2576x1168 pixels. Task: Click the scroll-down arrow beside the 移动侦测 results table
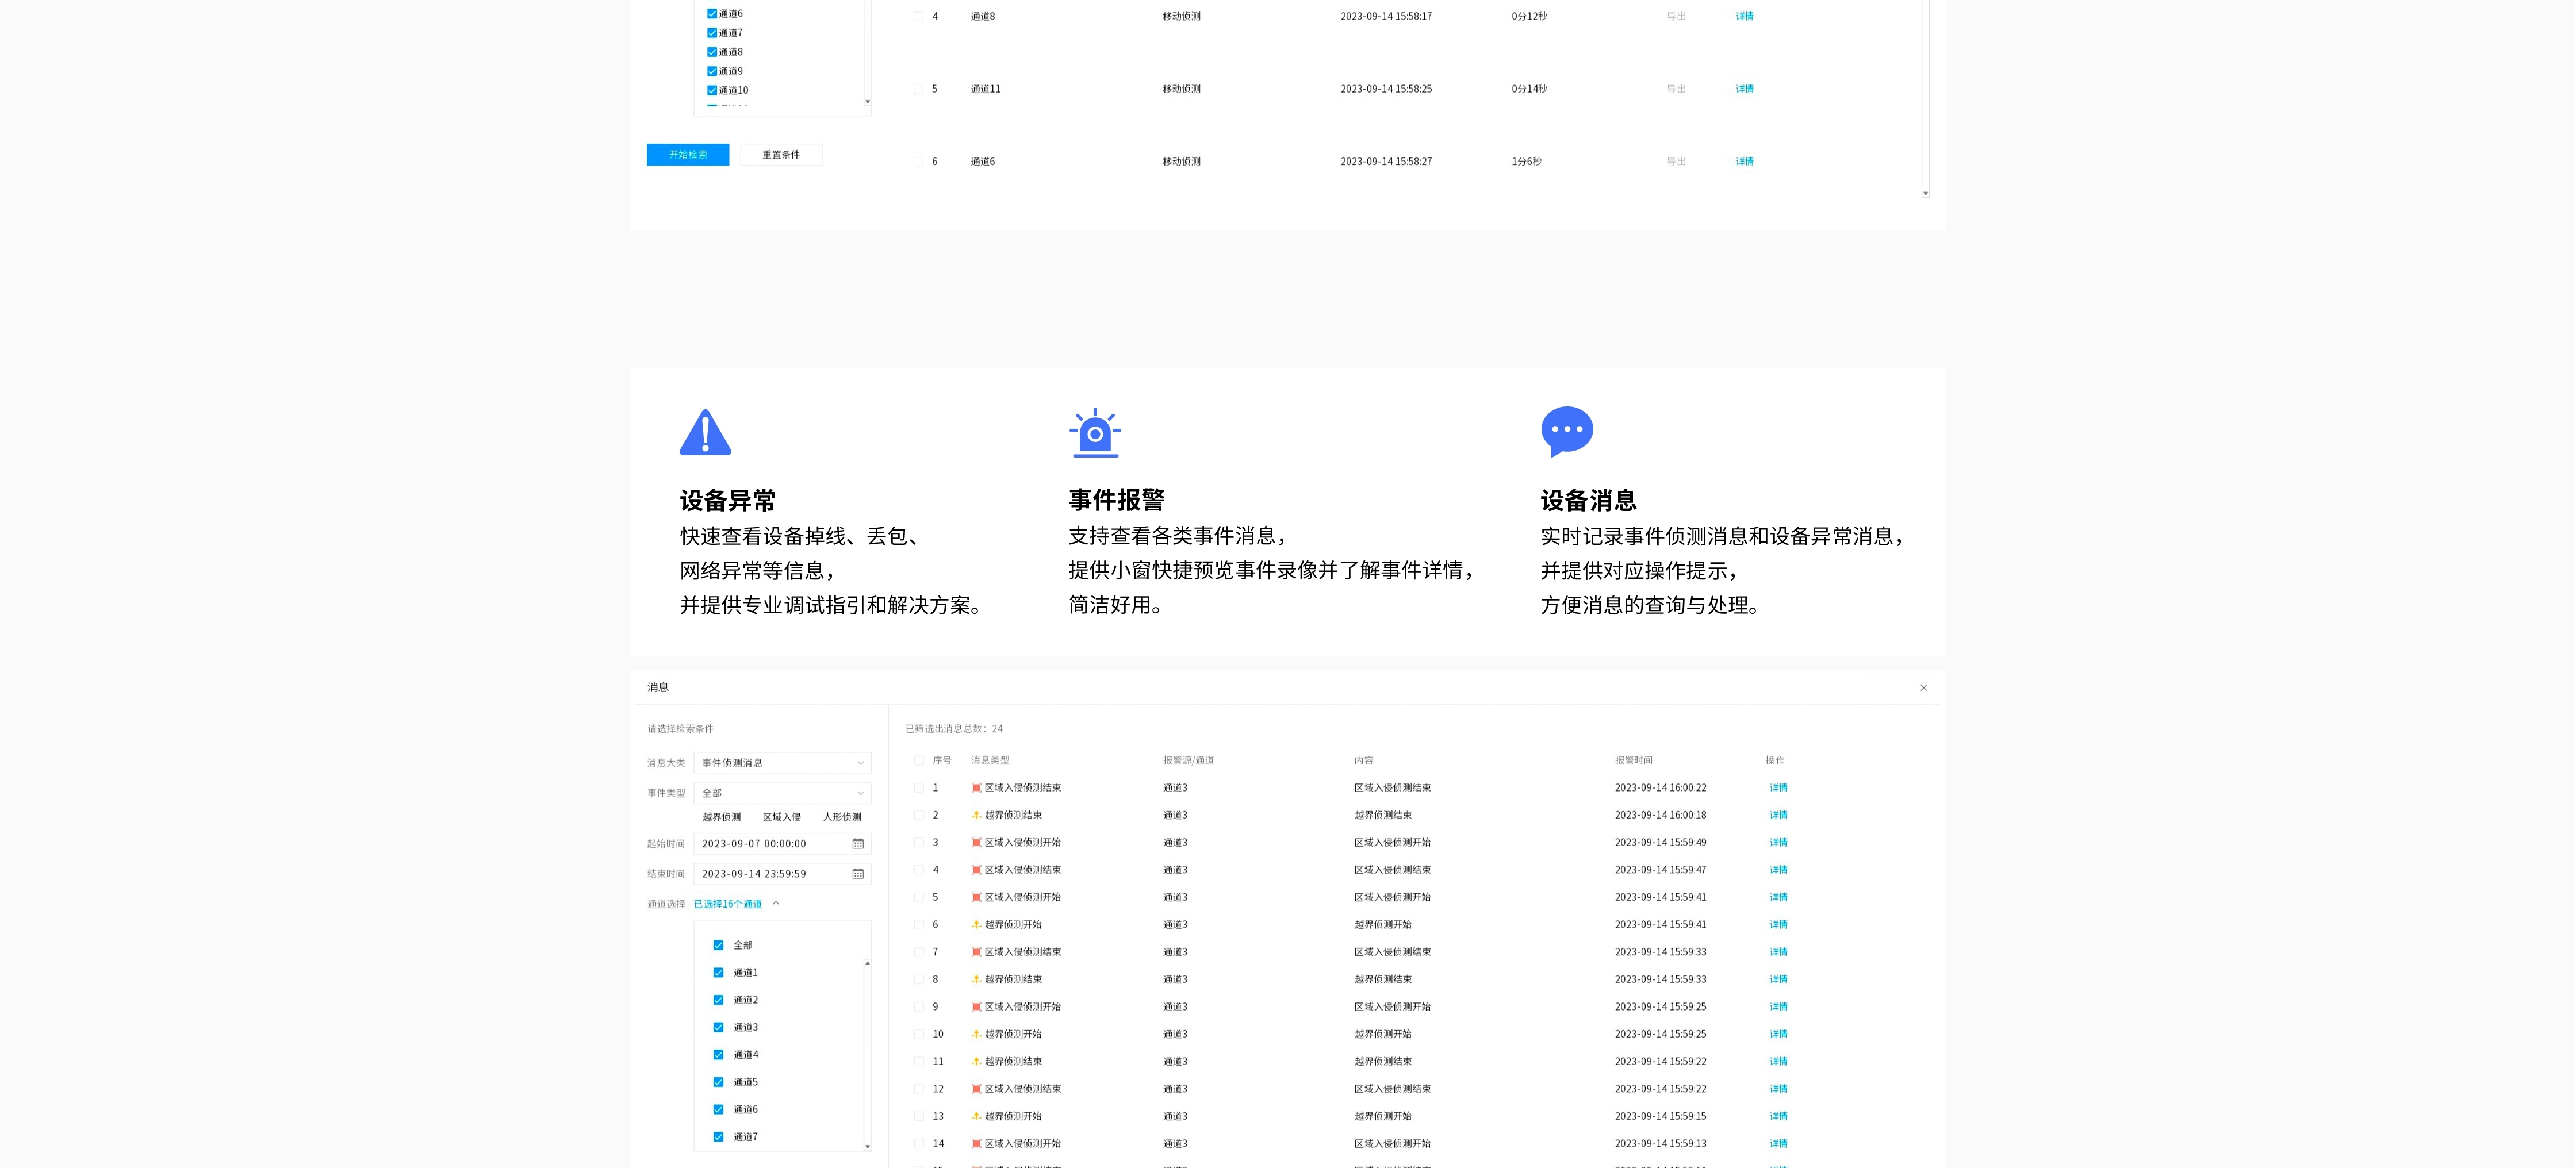point(1925,193)
